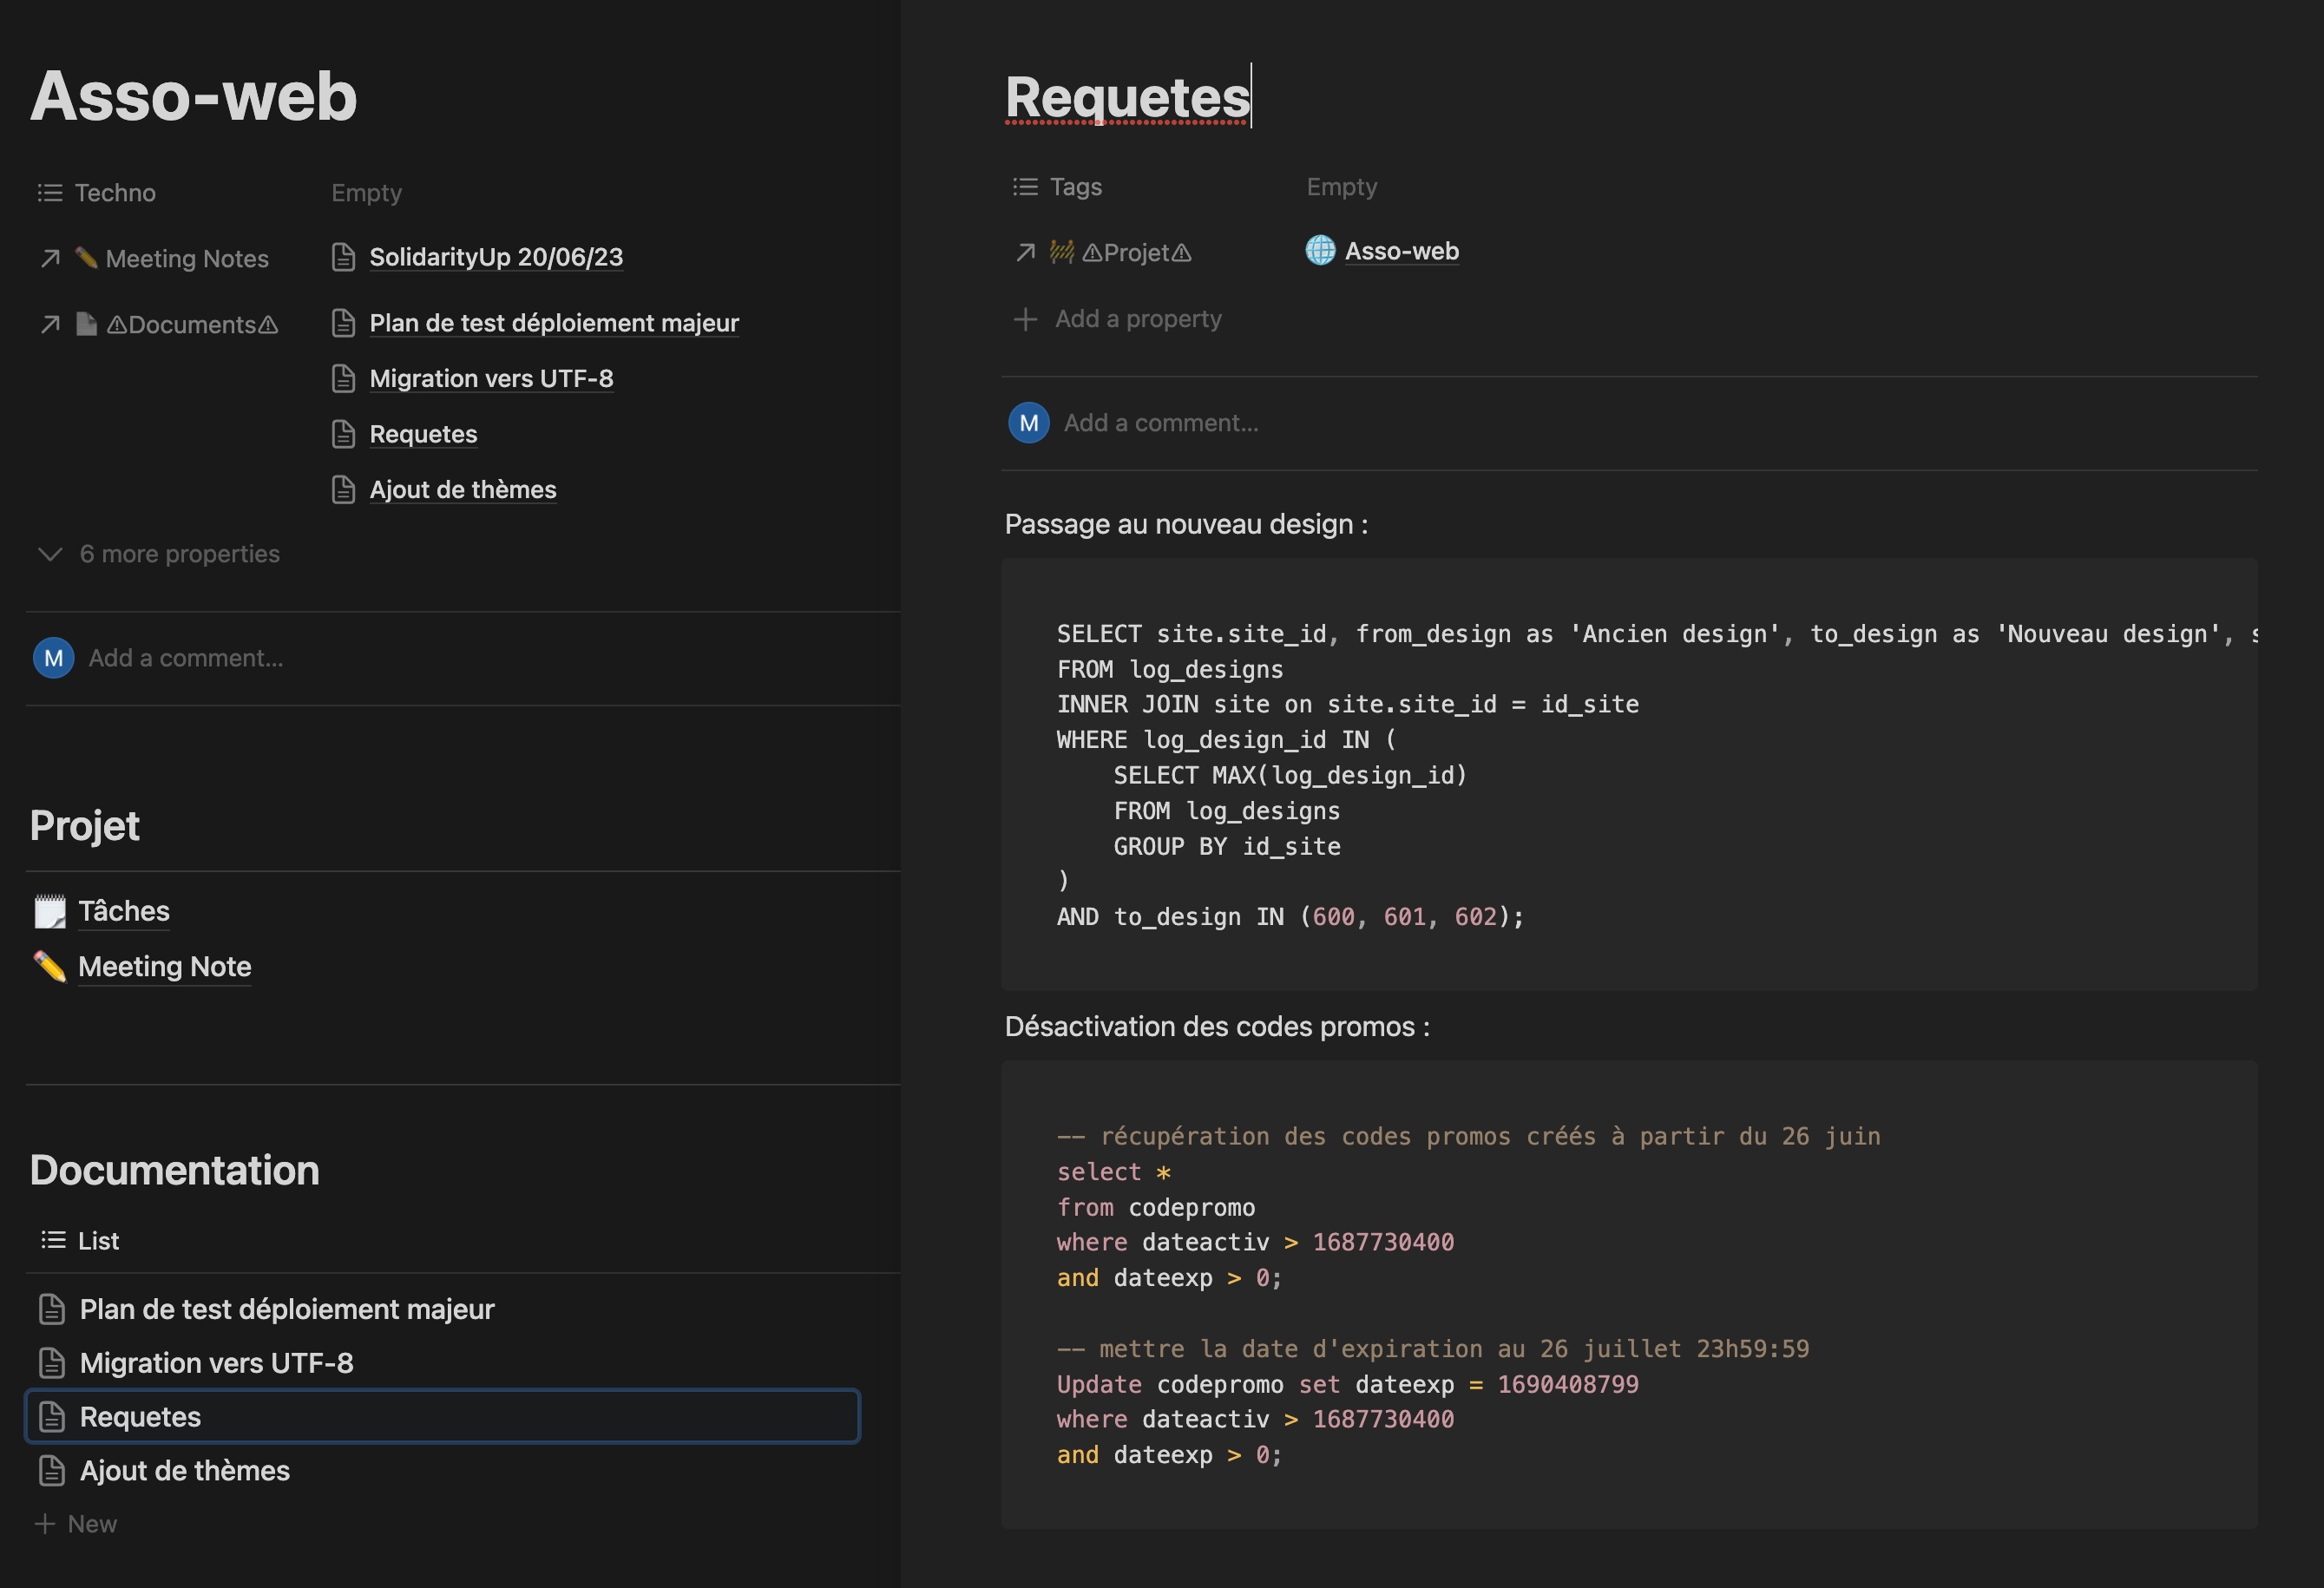Click the Requetes page title
This screenshot has height=1588, width=2324.
[x=1127, y=97]
